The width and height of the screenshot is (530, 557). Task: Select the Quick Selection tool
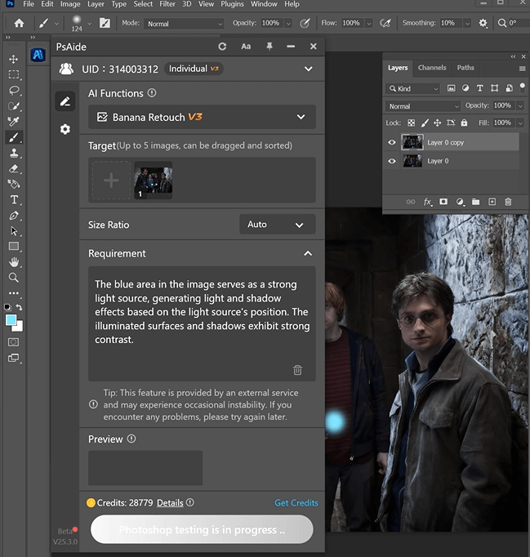[14, 106]
